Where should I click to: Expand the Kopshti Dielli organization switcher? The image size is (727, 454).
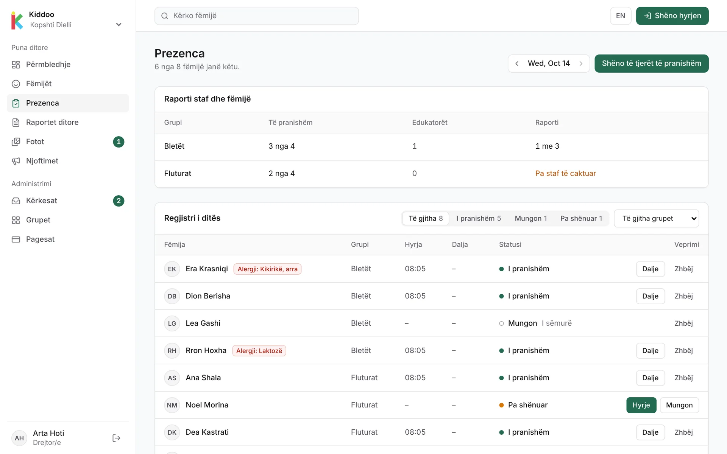pos(119,25)
